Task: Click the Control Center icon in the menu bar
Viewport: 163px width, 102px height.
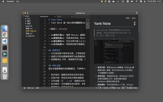Action: 145,1
